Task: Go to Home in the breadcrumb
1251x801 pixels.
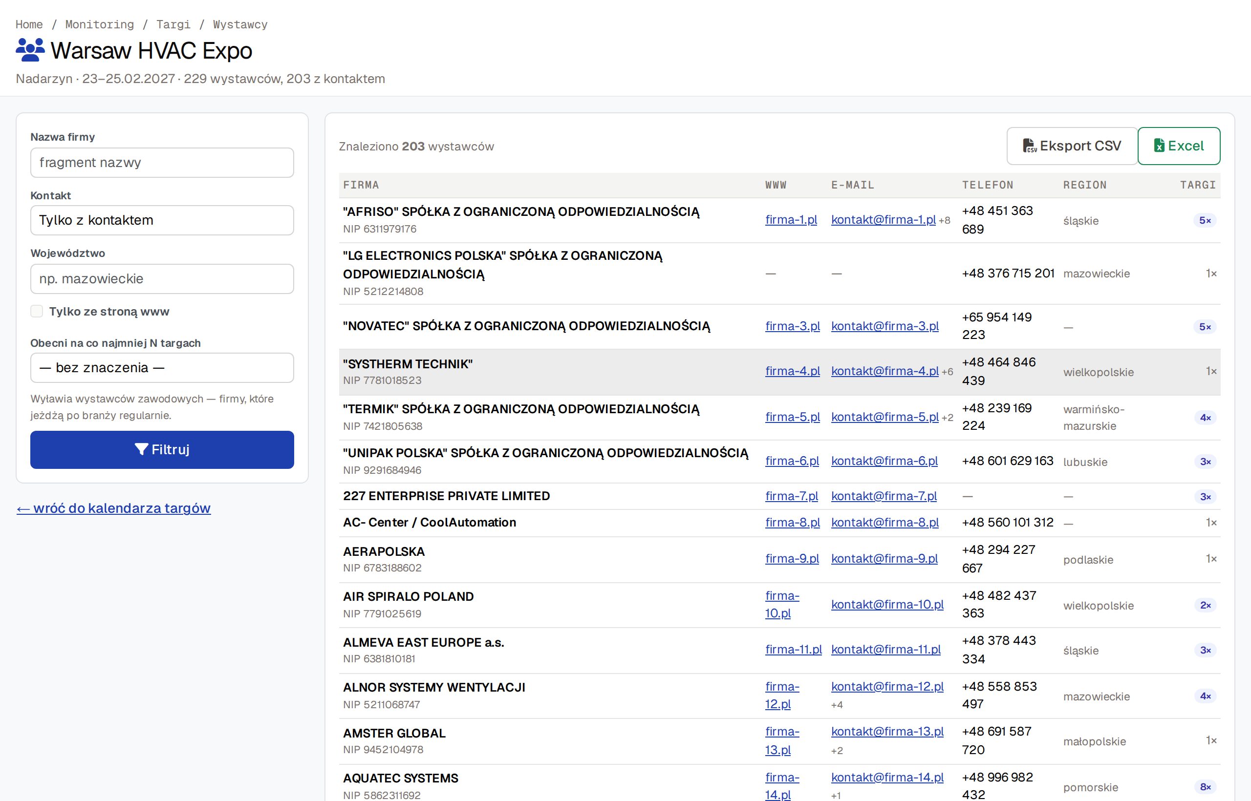Action: coord(29,24)
